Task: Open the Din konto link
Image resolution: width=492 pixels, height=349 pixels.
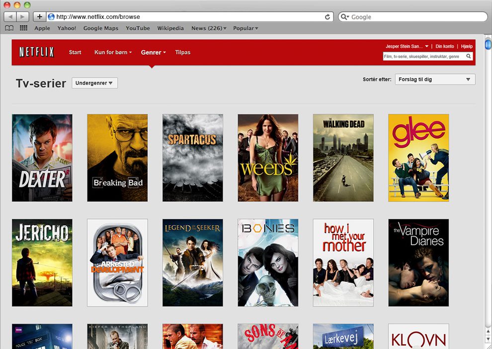Action: (x=445, y=46)
